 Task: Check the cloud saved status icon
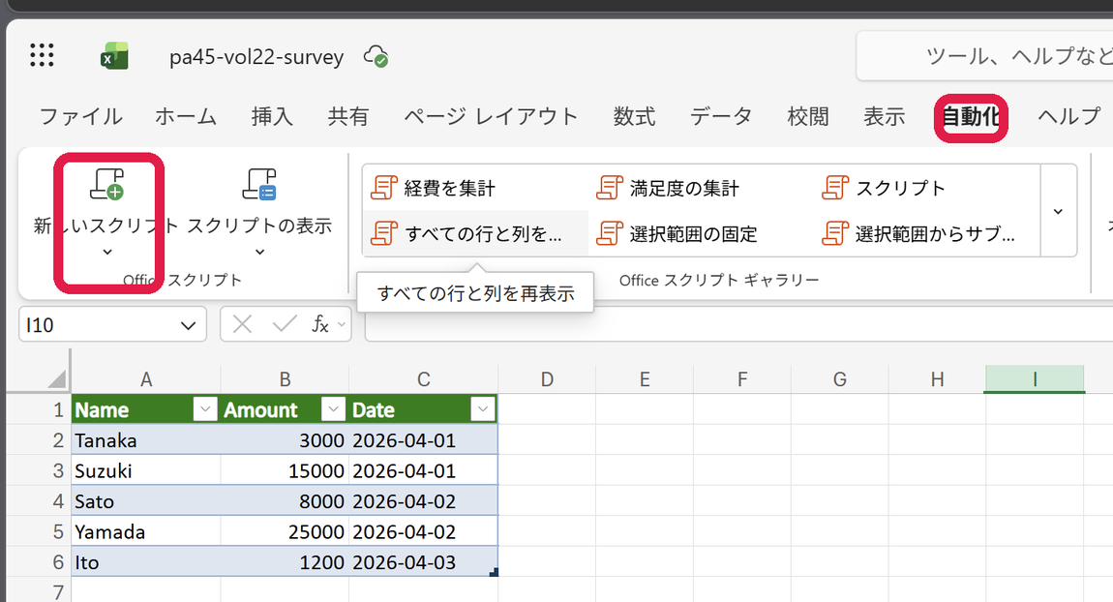click(x=376, y=55)
